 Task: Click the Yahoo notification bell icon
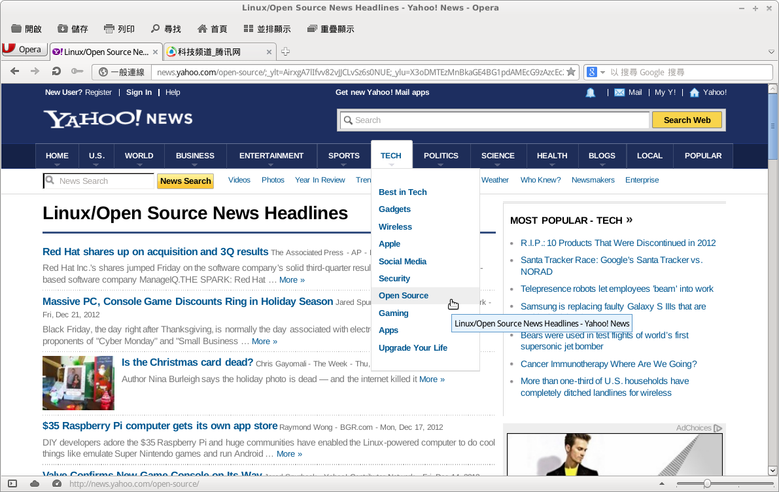(590, 92)
